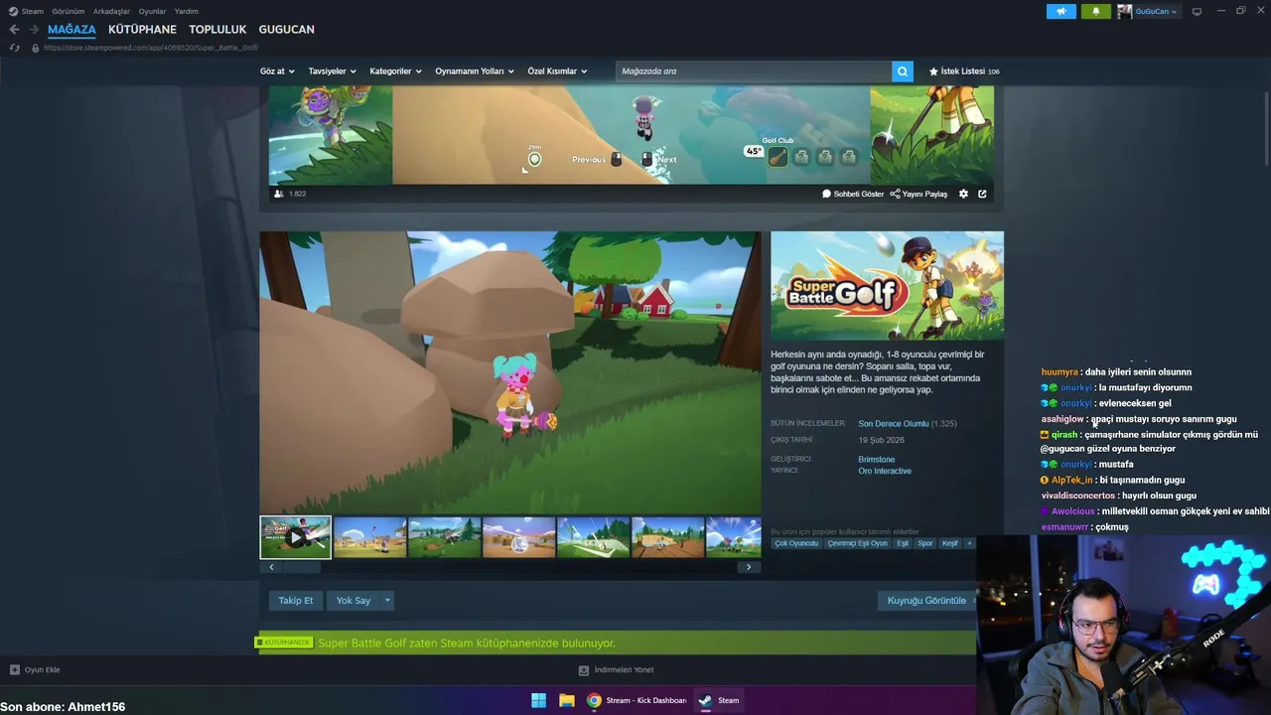Viewport: 1271px width, 715px height.
Task: Open the Son Derece Olumlu reviews link
Action: click(x=894, y=424)
